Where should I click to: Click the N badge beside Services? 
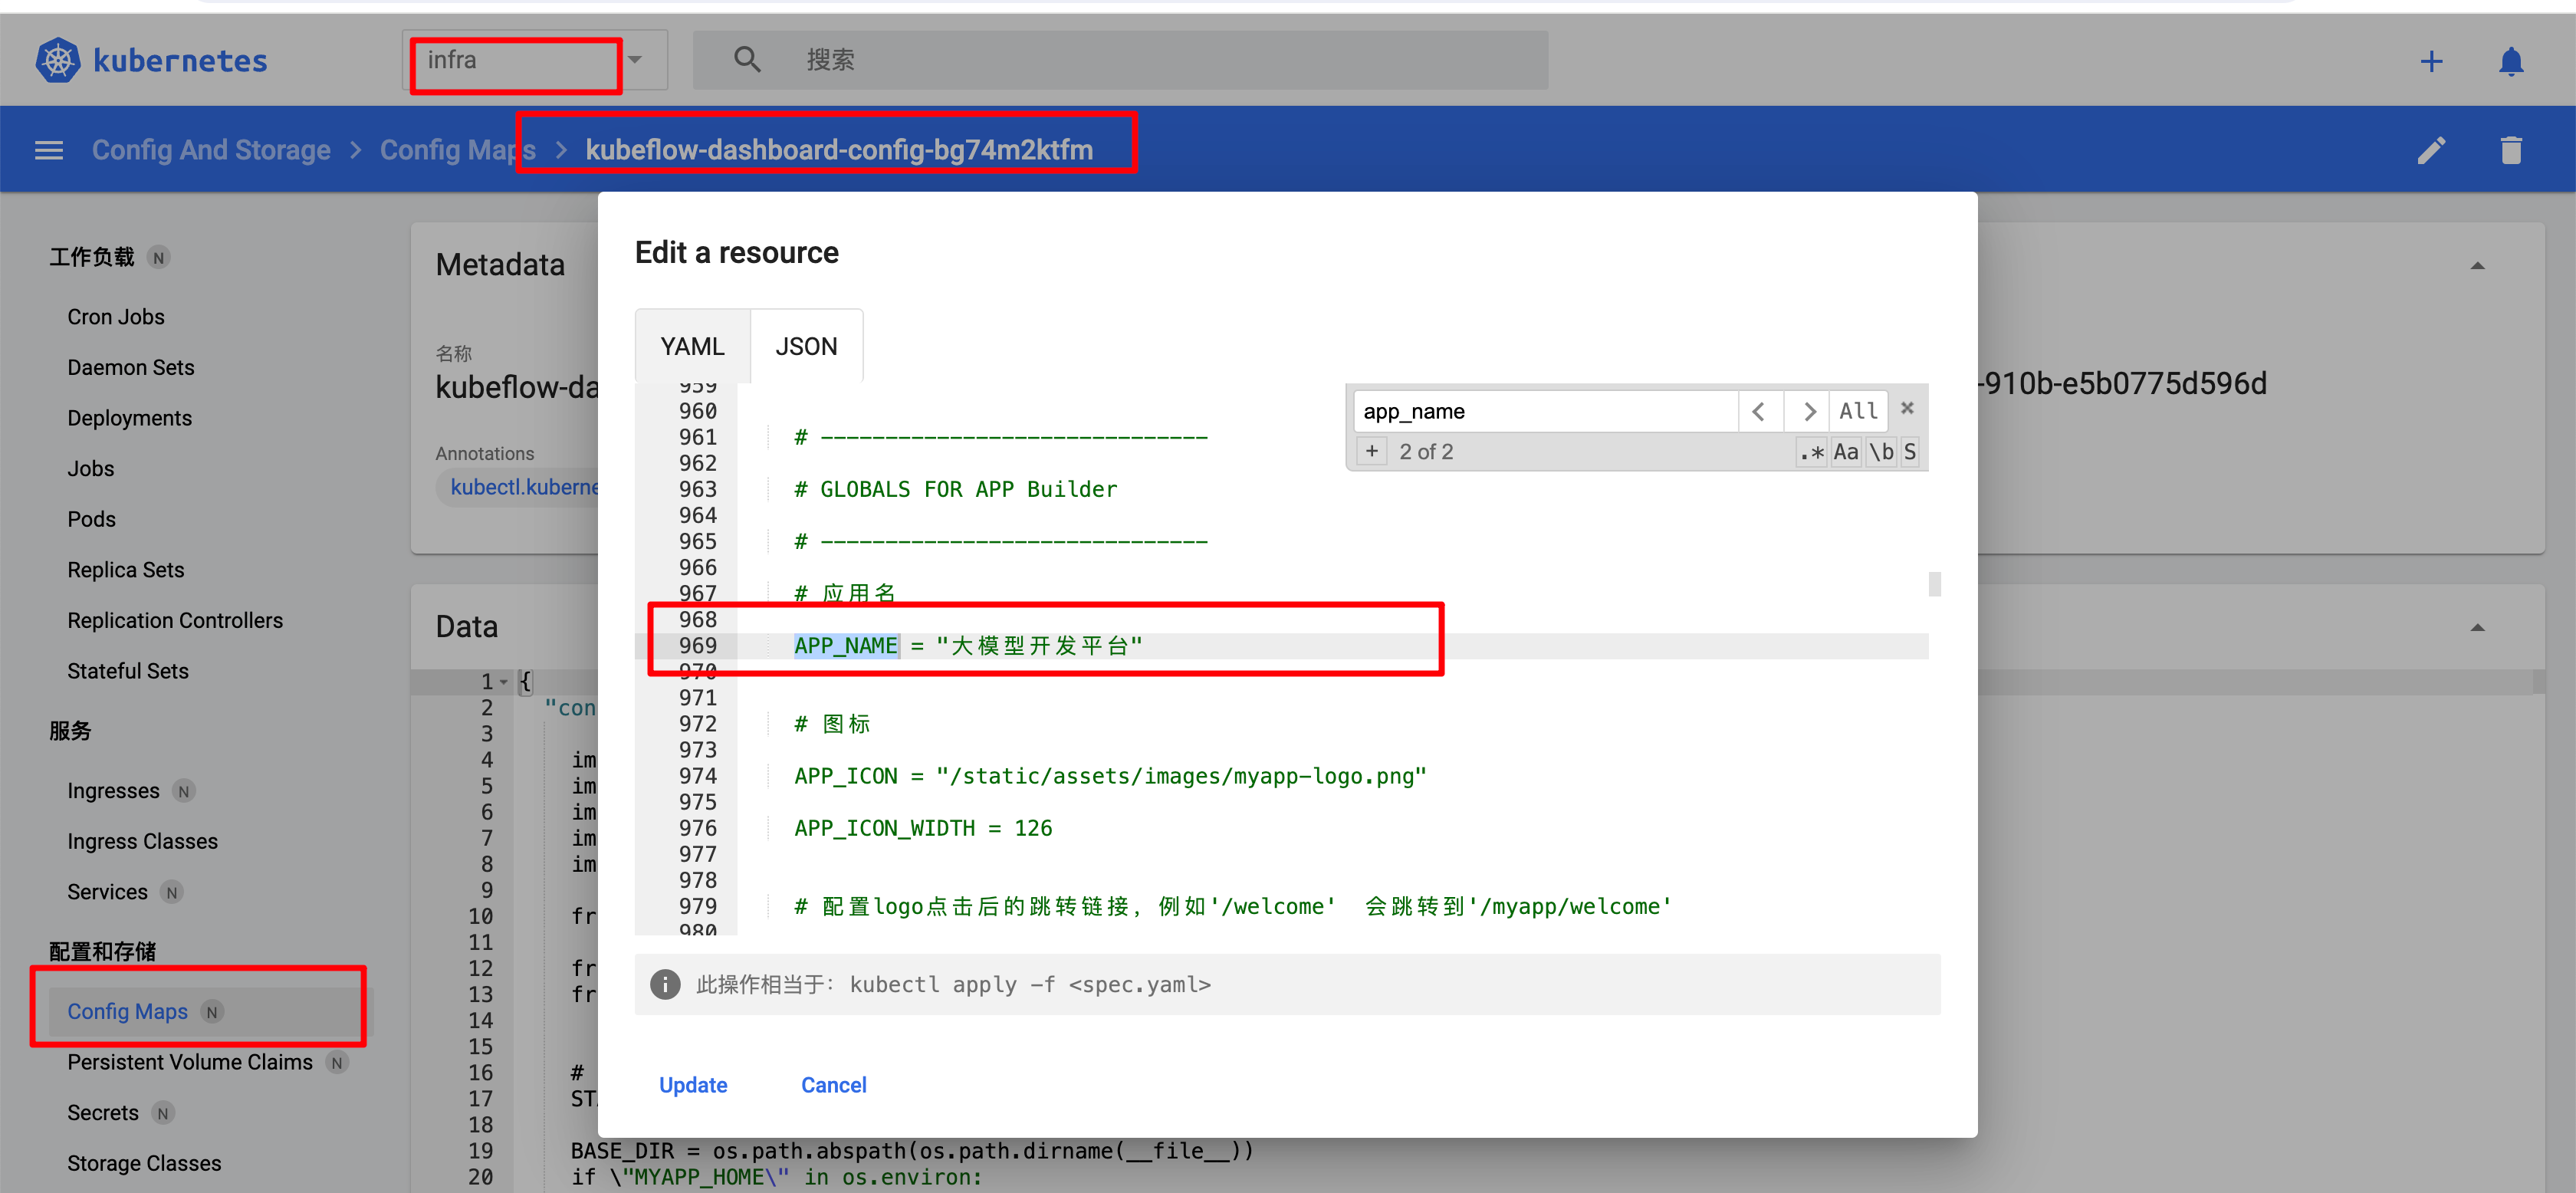pos(172,893)
